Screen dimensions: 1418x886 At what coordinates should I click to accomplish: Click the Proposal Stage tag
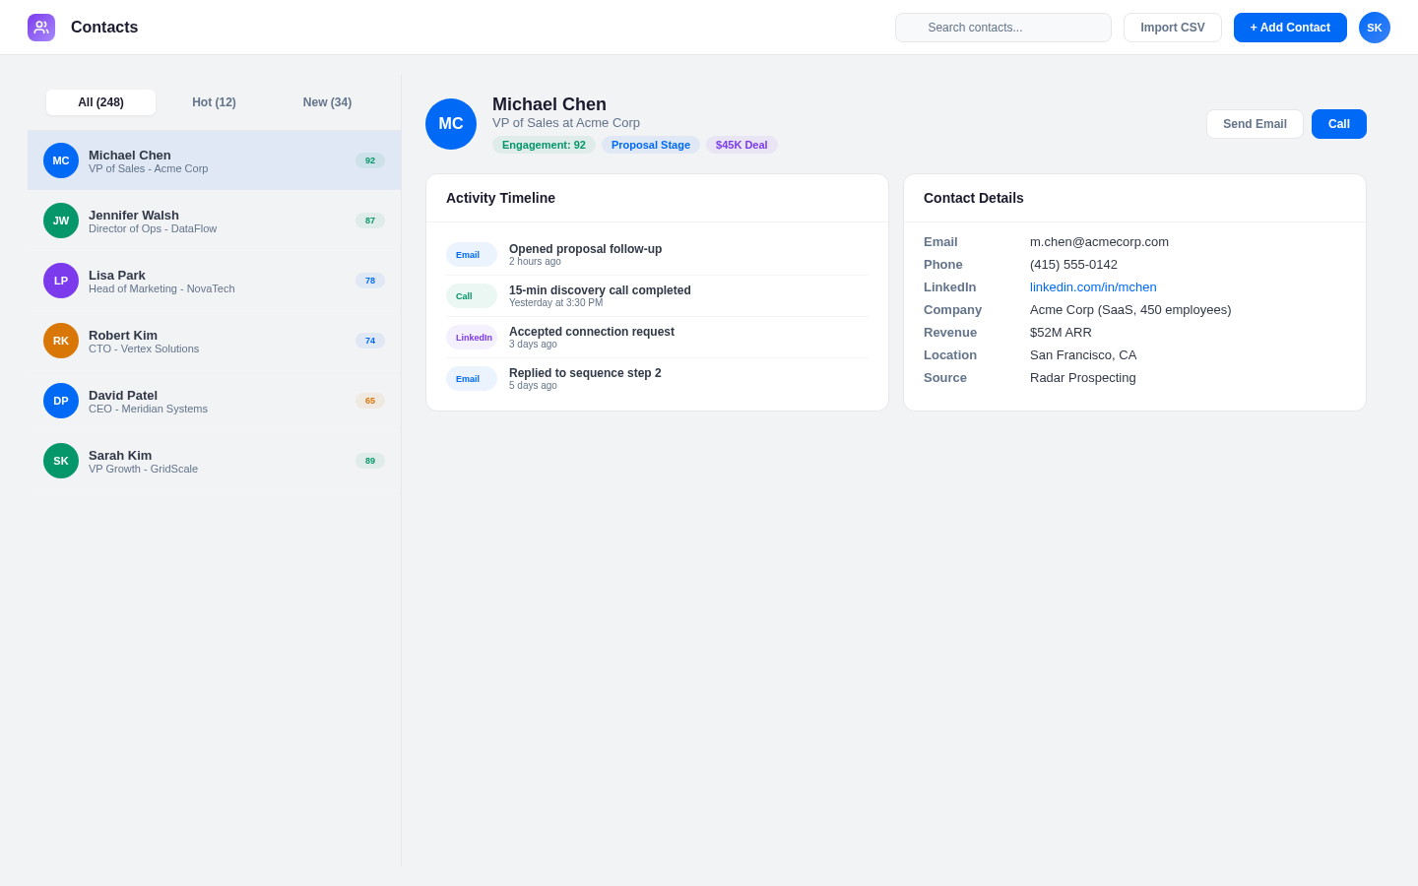click(651, 145)
